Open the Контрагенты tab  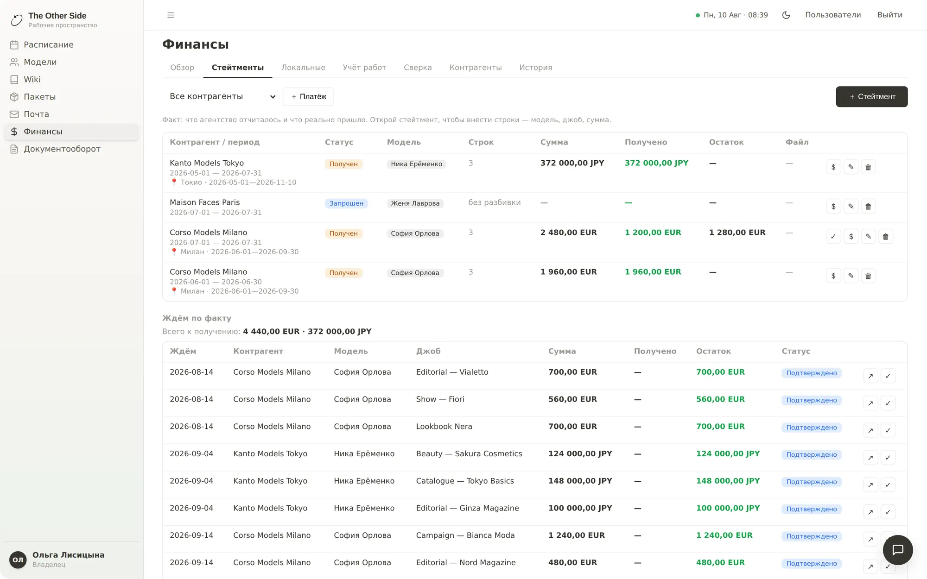click(476, 68)
